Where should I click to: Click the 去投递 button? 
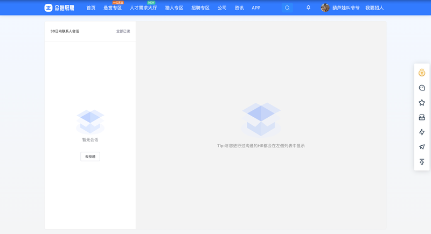click(x=90, y=157)
